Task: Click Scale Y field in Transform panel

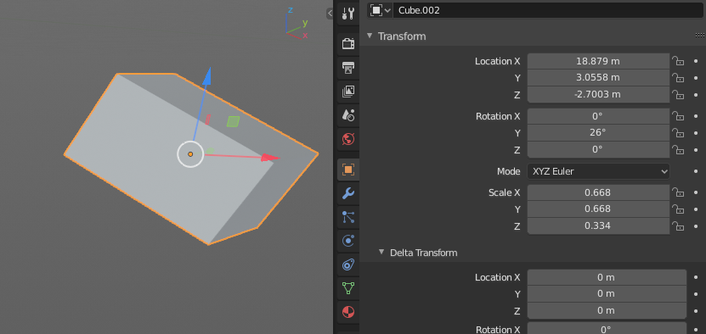Action: pyautogui.click(x=598, y=209)
